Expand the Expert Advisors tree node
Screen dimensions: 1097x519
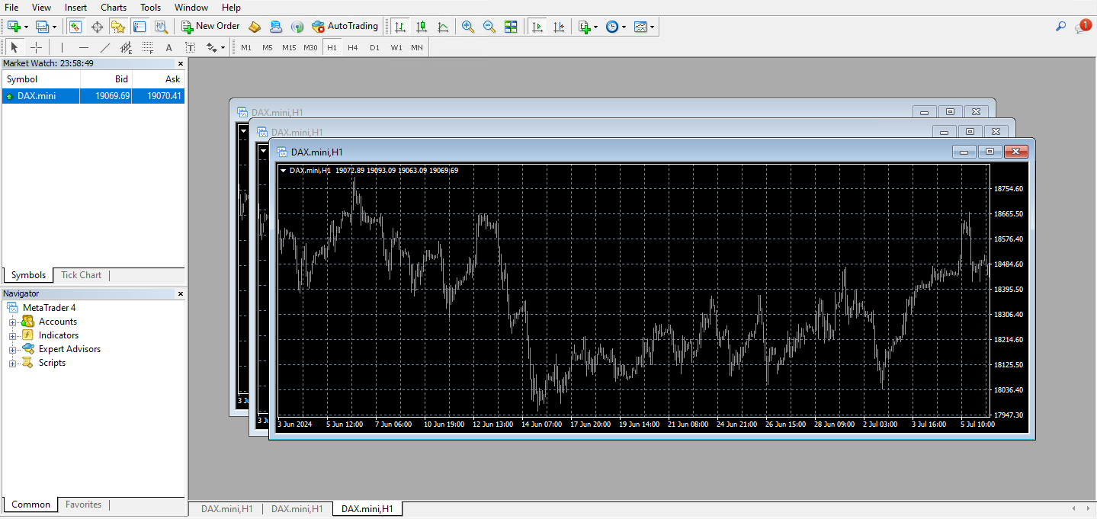12,348
